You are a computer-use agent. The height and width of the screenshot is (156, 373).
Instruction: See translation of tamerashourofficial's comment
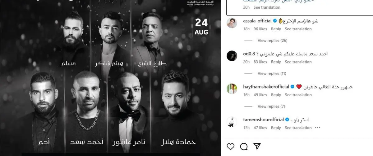298,128
